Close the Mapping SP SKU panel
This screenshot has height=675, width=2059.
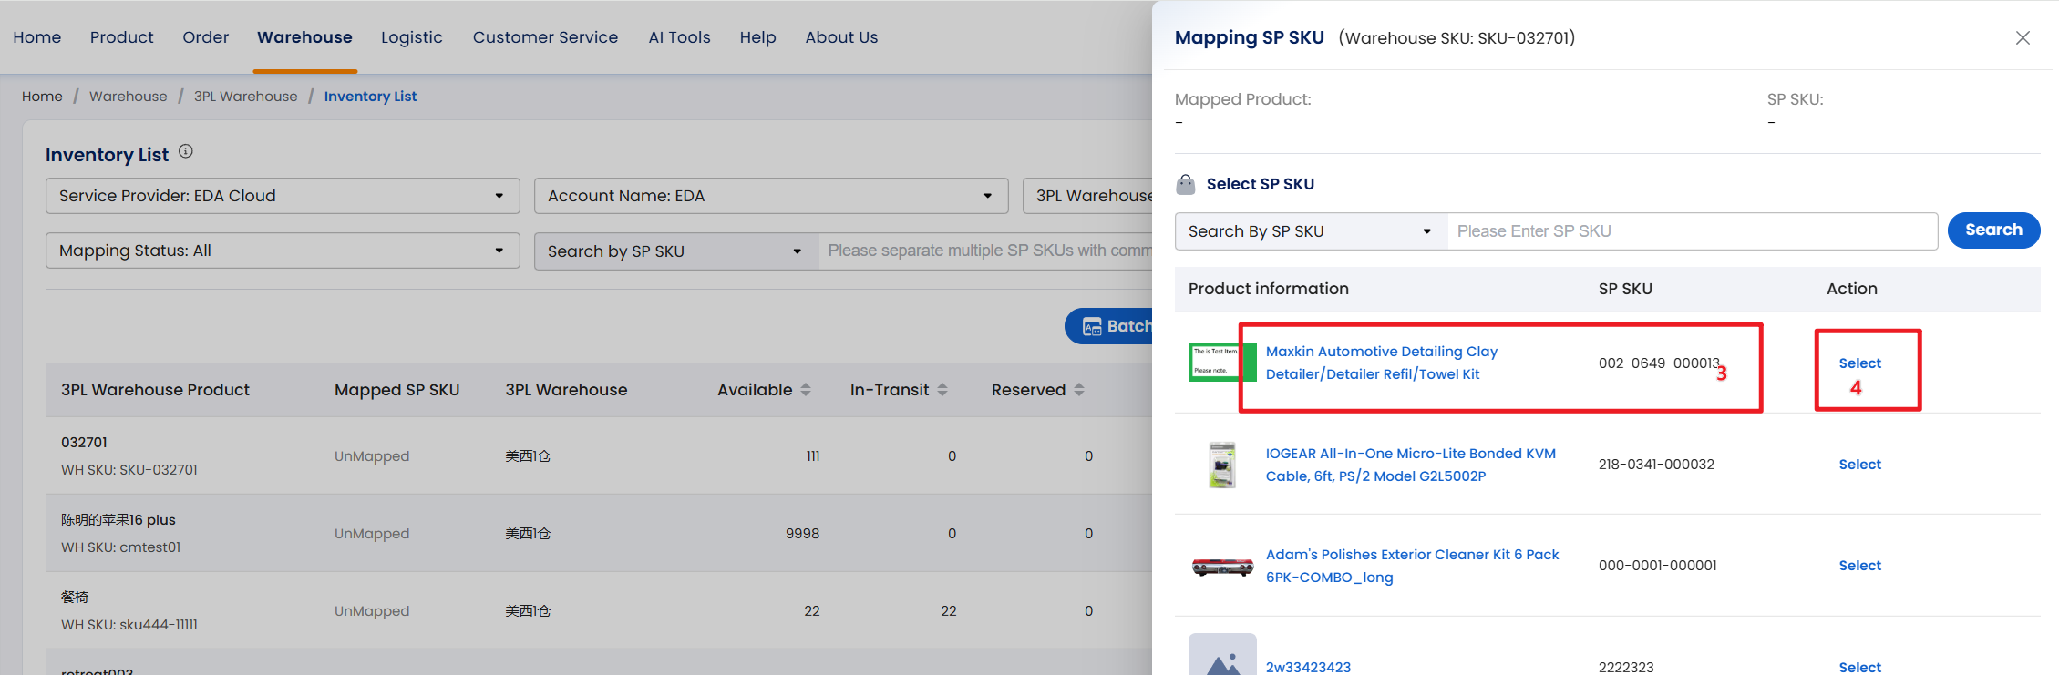click(x=2023, y=37)
